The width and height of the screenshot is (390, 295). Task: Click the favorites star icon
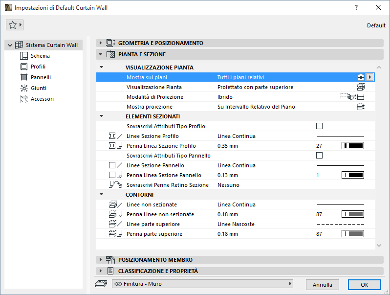tap(13, 25)
